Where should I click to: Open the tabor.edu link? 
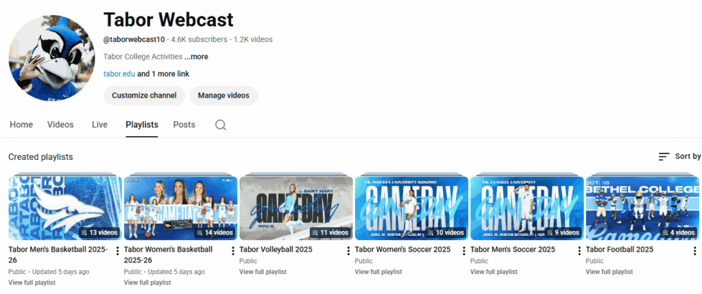pos(119,74)
